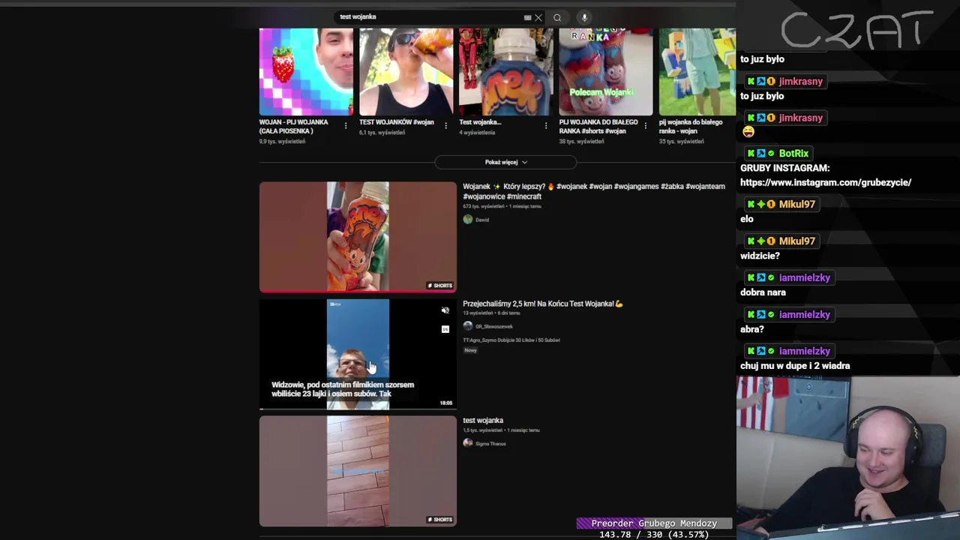Open strawberry 'WOJAN - PIJ WOJANKA' short thumbnail
Screen dimensions: 960x540
[x=306, y=72]
